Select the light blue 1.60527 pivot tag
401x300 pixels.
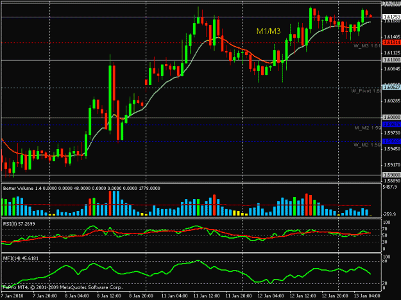pyautogui.click(x=391, y=88)
